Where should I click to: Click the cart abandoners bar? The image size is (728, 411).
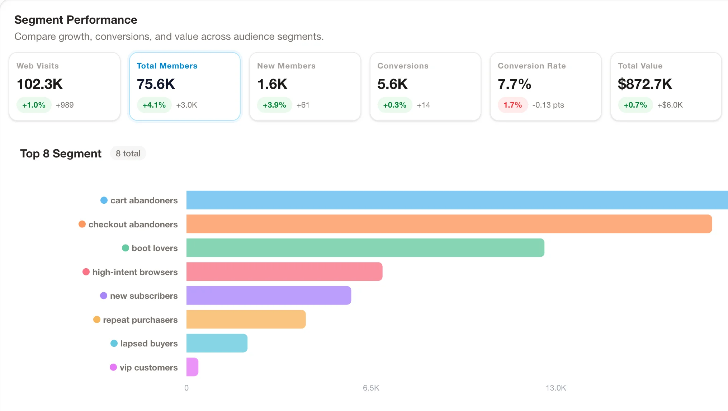[x=457, y=200]
